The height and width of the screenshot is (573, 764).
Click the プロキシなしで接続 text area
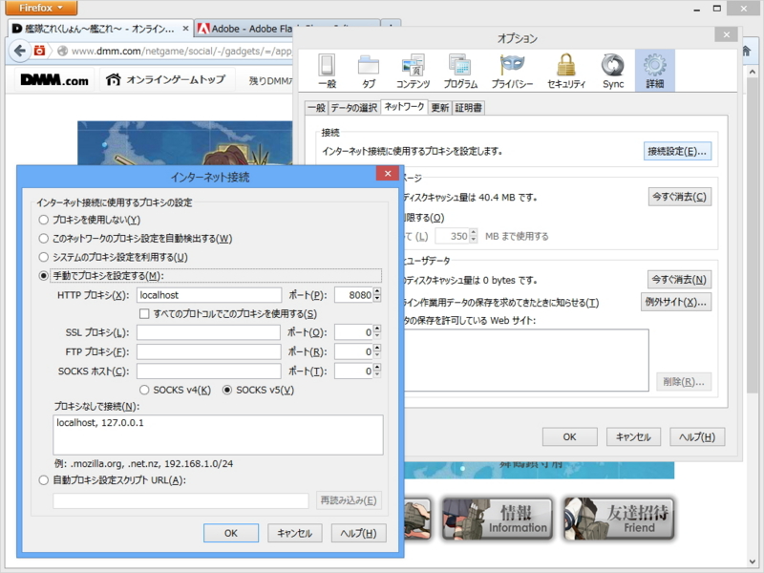[219, 435]
